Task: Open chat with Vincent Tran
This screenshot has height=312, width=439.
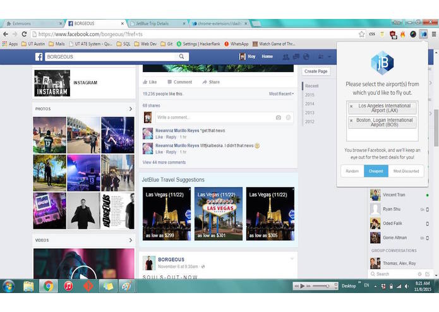Action: pyautogui.click(x=399, y=195)
